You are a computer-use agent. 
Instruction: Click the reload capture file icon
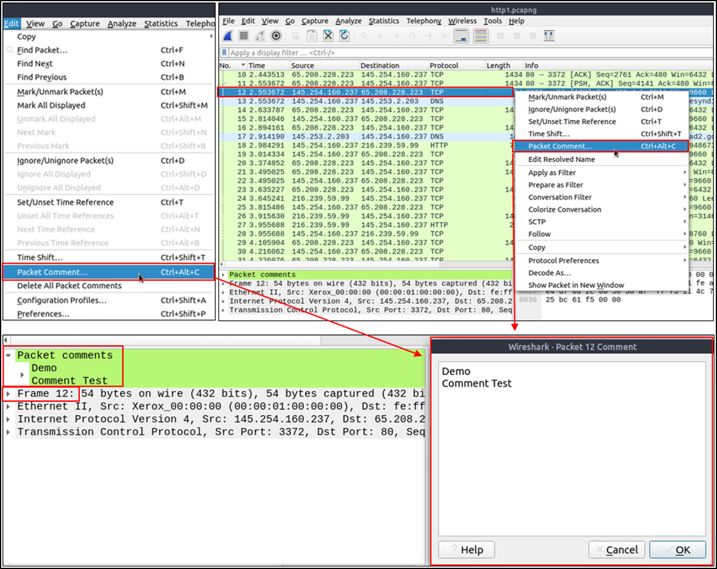pyautogui.click(x=344, y=36)
